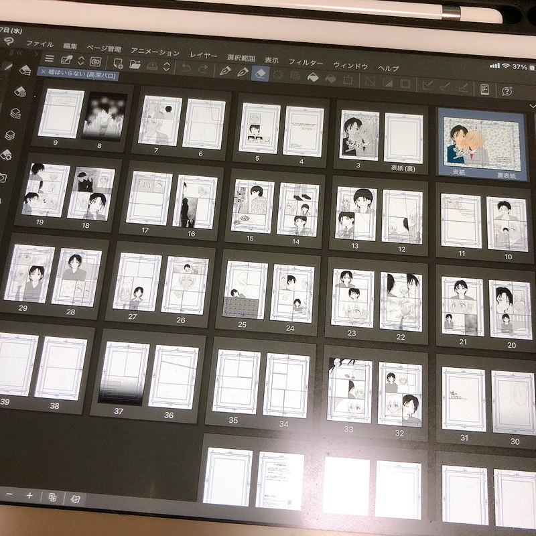Open page 18 thumbnail
This screenshot has width=536, height=536.
[91, 194]
